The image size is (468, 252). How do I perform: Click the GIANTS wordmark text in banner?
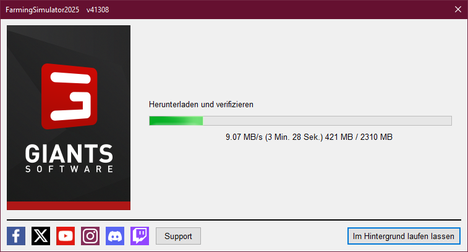pos(69,154)
